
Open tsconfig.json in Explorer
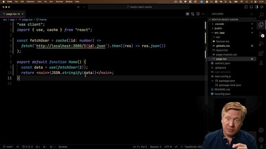[232, 94]
